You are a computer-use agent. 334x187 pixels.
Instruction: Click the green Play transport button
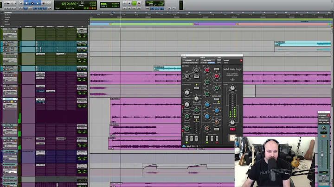point(134,3)
